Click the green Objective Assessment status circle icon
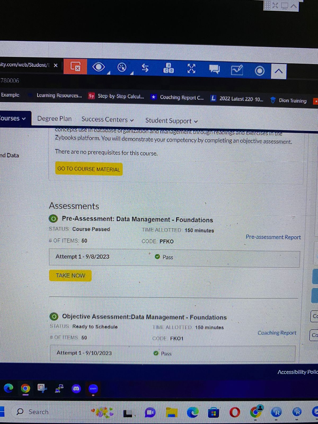The image size is (318, 424). pyautogui.click(x=54, y=316)
